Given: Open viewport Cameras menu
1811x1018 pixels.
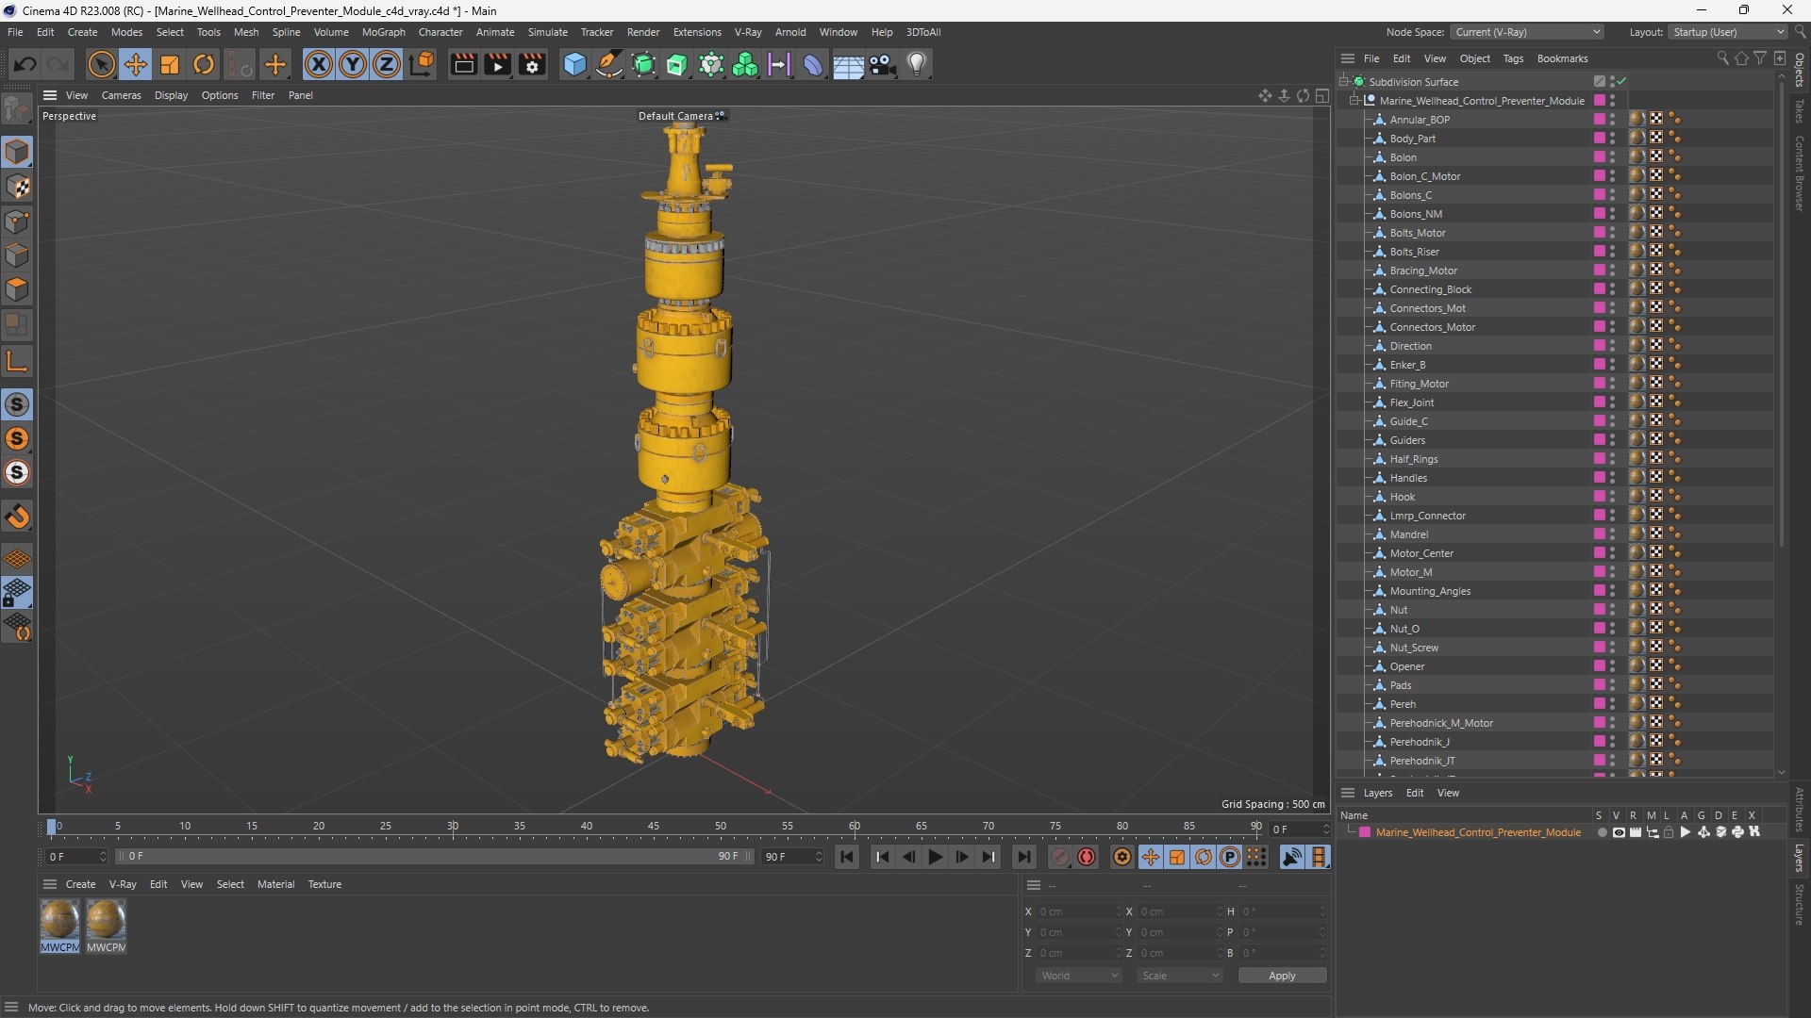Looking at the screenshot, I should point(121,95).
